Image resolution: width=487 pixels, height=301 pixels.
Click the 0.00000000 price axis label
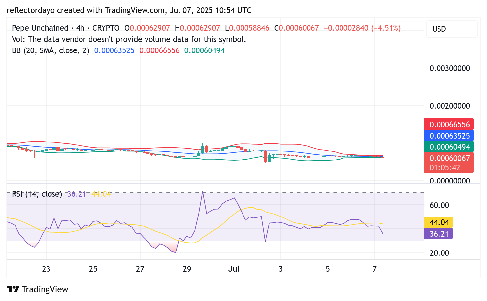[x=449, y=181]
